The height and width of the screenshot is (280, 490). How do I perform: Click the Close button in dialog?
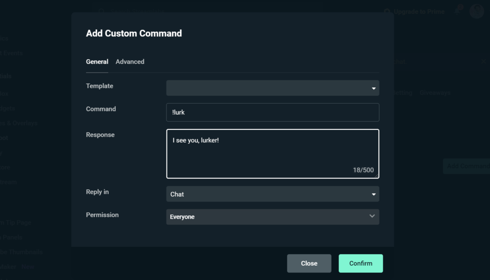point(309,263)
